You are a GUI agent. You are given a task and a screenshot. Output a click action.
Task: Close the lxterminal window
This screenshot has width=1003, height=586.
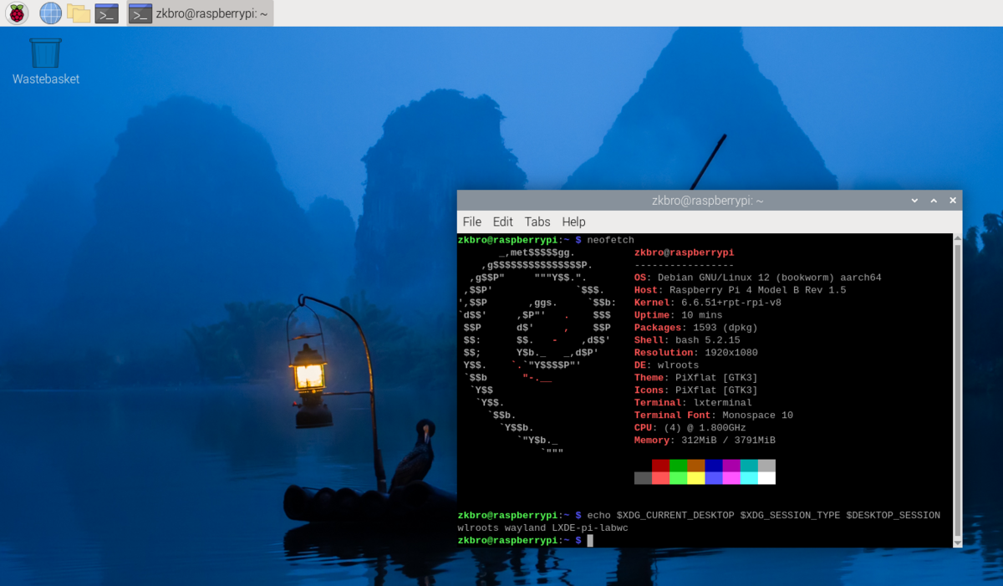pyautogui.click(x=951, y=201)
